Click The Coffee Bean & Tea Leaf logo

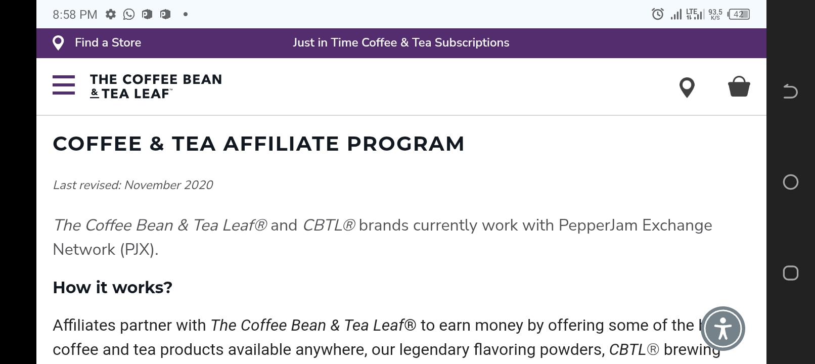click(156, 86)
